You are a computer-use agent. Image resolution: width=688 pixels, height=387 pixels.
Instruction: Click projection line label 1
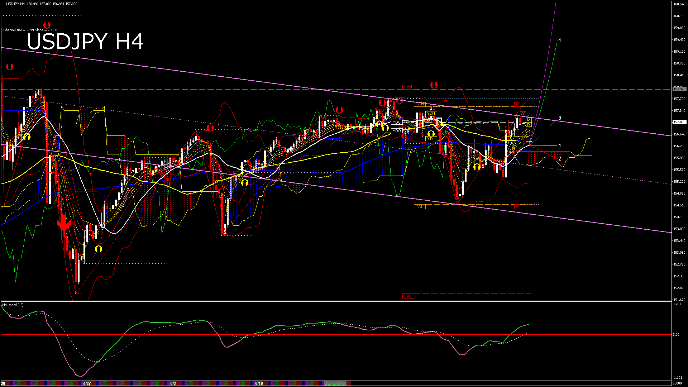(560, 146)
